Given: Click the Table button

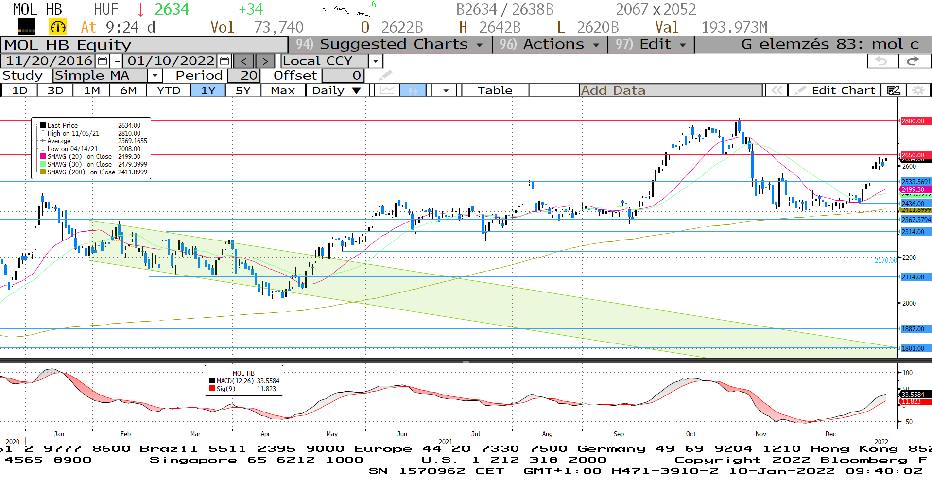Looking at the screenshot, I should [495, 90].
